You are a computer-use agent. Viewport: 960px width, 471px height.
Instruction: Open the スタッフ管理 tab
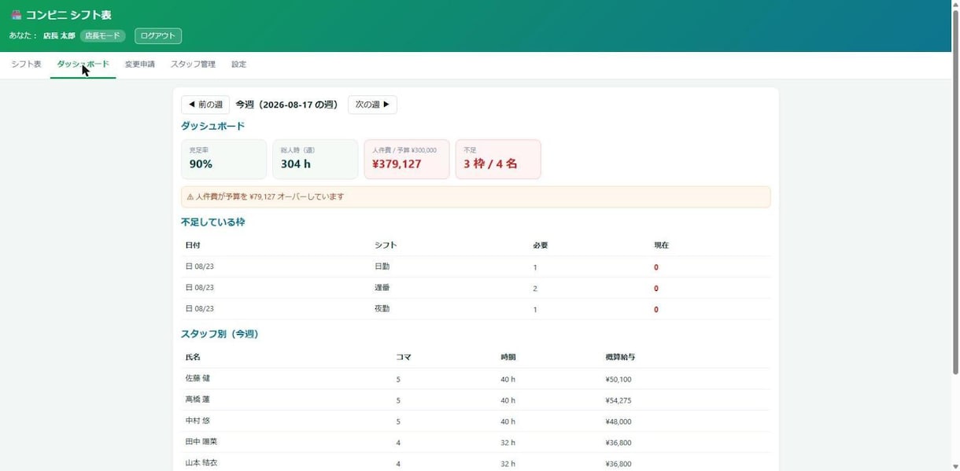193,64
